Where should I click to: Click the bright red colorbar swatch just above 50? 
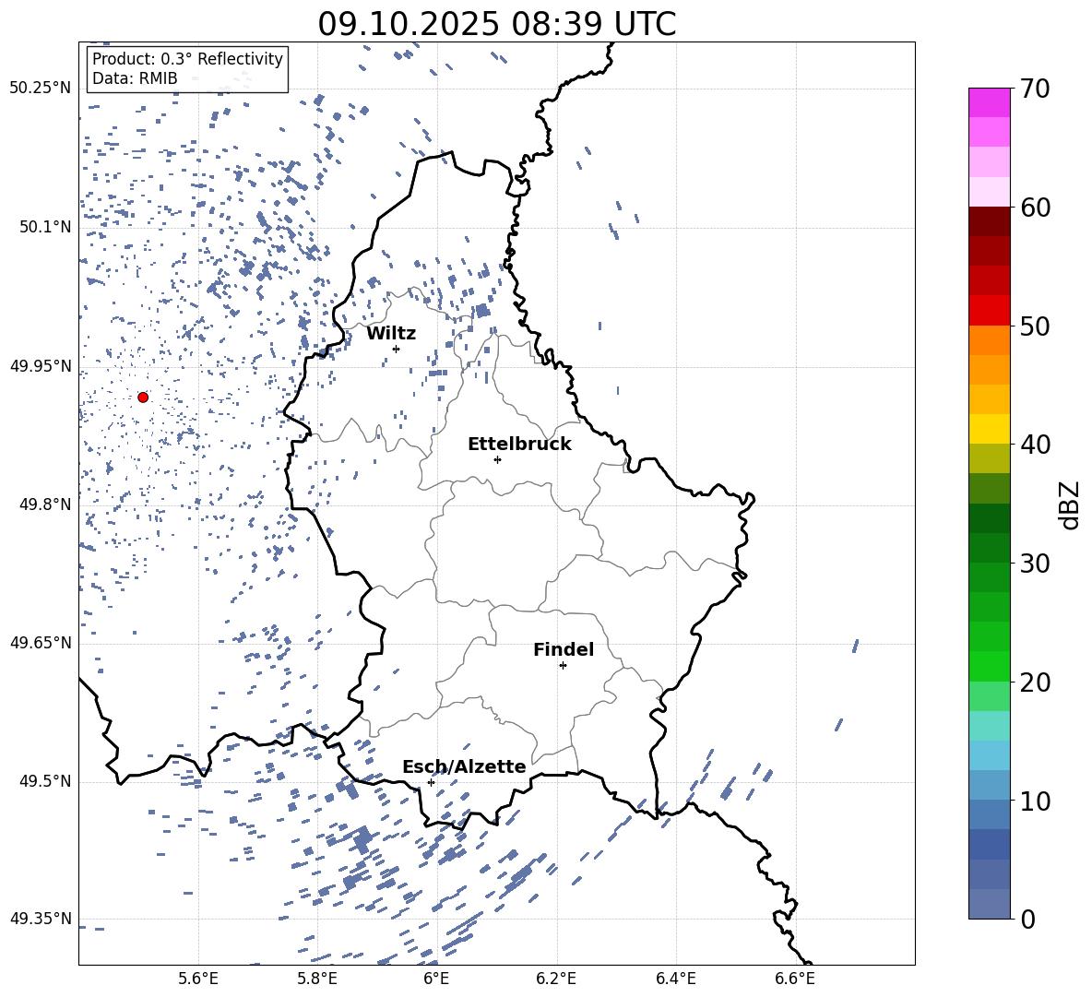989,311
